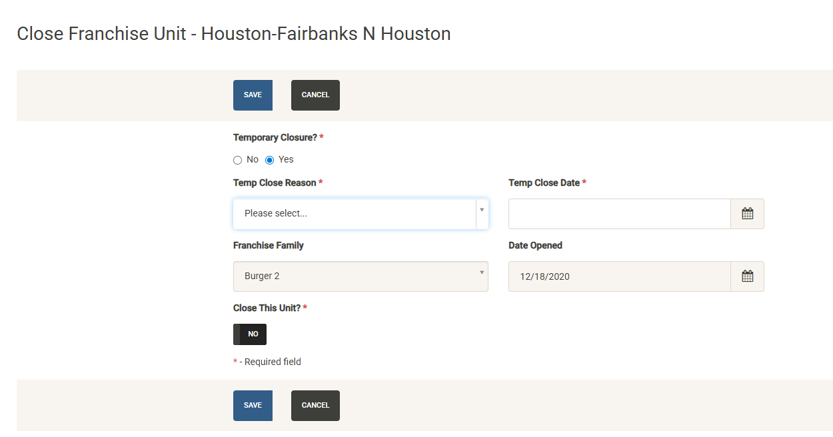Screen dimensions: 833x437
Task: Open the Date Opened calendar icon
Action: (747, 276)
